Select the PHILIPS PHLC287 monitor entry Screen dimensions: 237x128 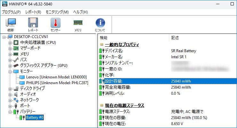[57, 83]
